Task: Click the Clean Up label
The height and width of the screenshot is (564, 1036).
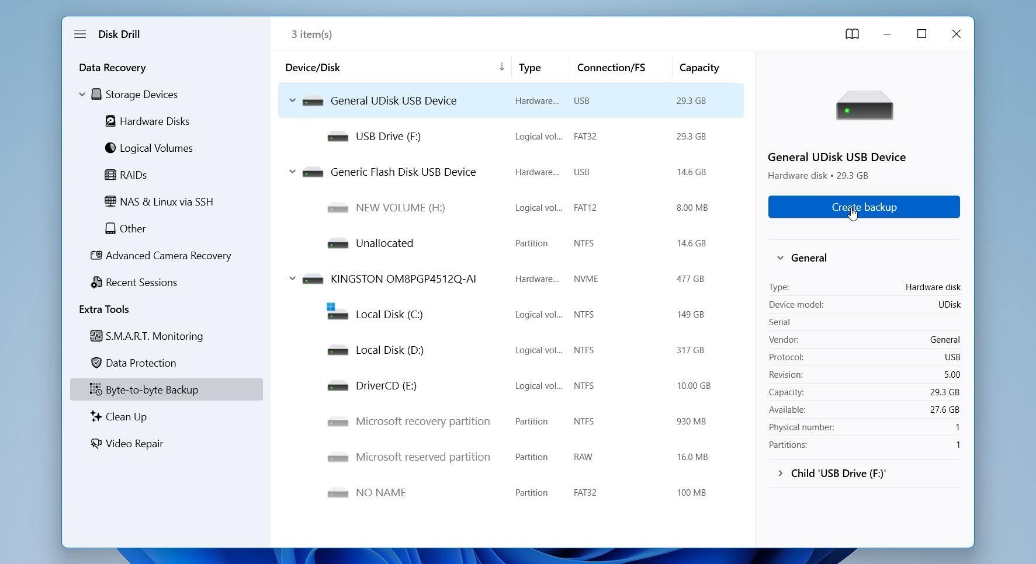Action: (126, 416)
